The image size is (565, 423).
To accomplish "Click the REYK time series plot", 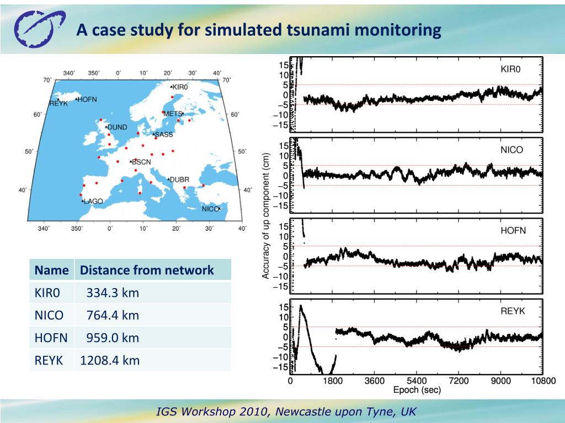I will [417, 337].
